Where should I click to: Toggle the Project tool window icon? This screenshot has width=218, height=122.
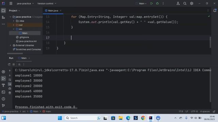coord(3,11)
